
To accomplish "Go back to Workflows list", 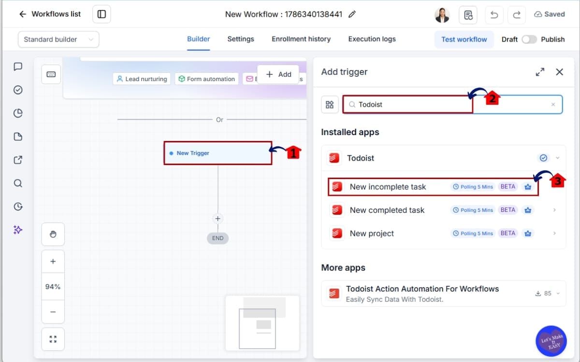I will (x=49, y=14).
